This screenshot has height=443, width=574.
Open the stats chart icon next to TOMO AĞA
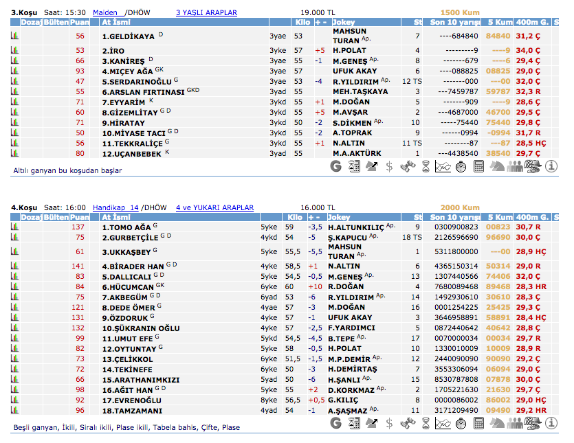point(15,227)
